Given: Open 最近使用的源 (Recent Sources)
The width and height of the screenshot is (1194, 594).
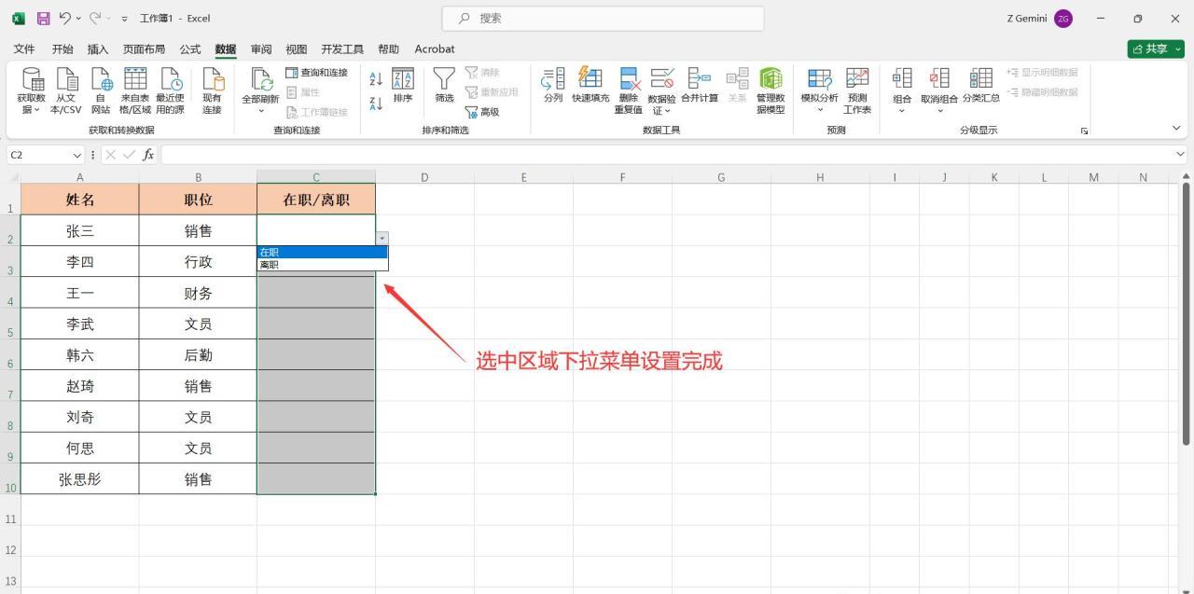Looking at the screenshot, I should [171, 90].
